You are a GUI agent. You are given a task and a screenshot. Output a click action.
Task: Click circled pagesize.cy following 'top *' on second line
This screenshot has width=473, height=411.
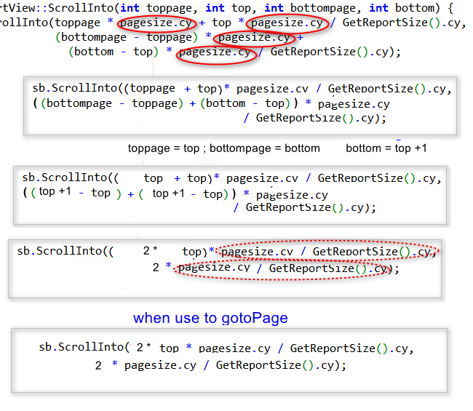pyautogui.click(x=287, y=23)
